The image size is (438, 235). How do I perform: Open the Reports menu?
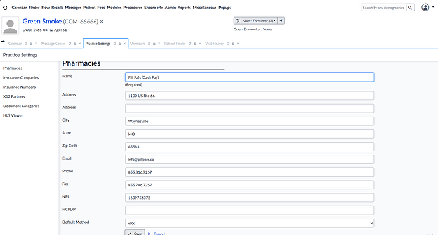click(184, 8)
